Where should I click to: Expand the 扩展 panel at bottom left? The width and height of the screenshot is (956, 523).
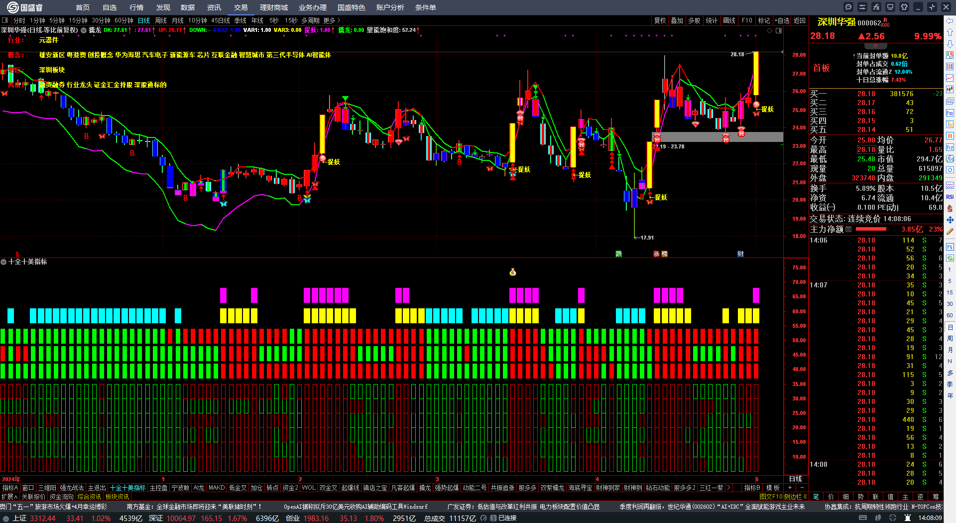[x=9, y=496]
